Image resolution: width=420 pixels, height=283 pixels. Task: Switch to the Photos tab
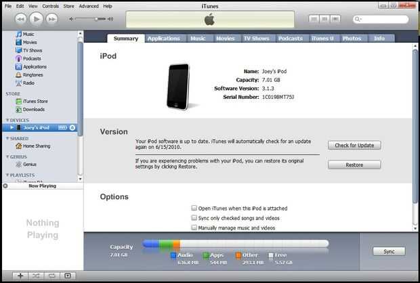click(352, 39)
